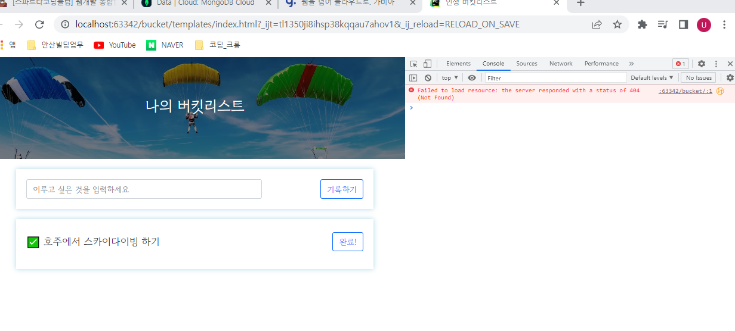The width and height of the screenshot is (735, 331).
Task: Open the 안산빌딩업무 bookmark folder
Action: [55, 45]
